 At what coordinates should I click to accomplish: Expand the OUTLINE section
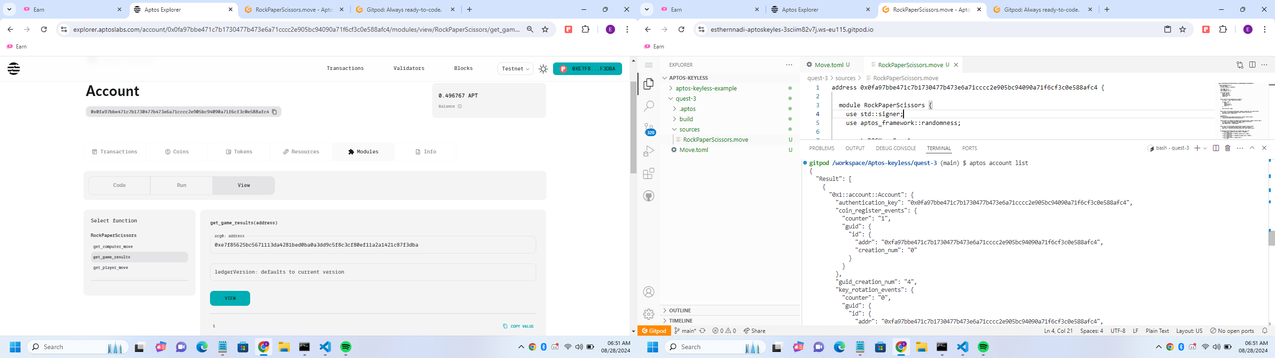click(680, 310)
